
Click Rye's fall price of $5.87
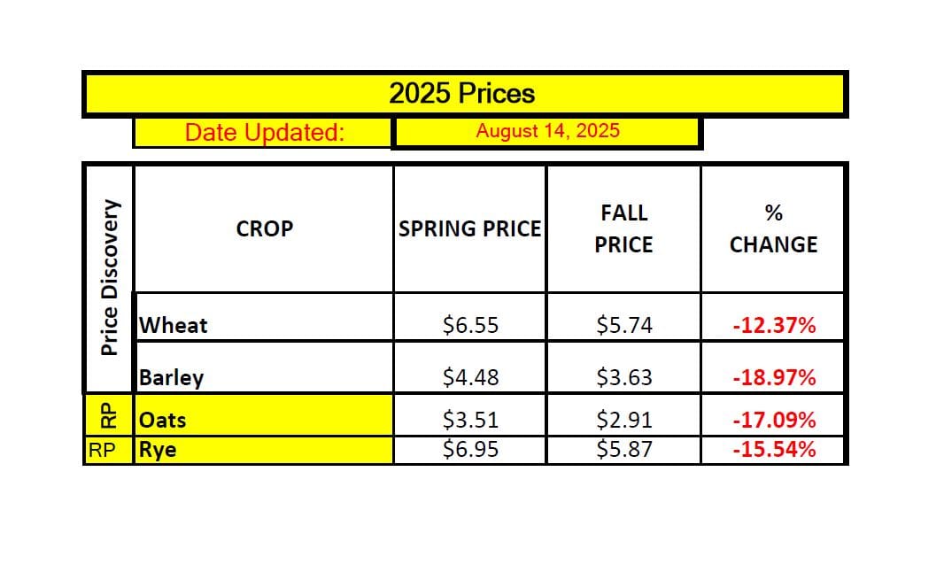(x=623, y=450)
